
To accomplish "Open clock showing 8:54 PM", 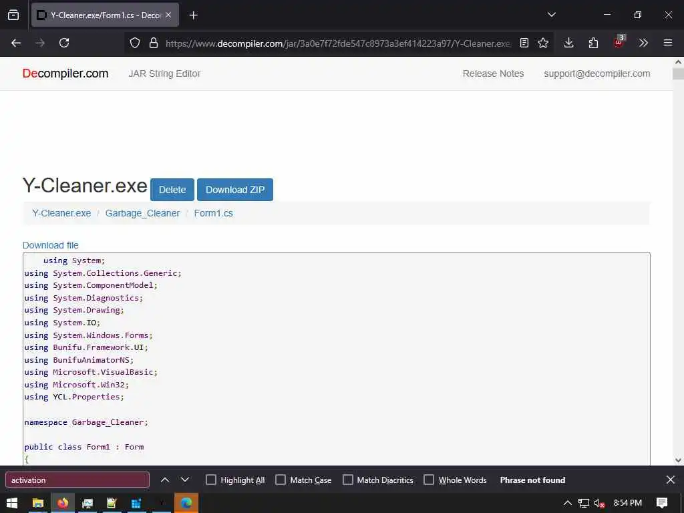I will click(x=628, y=503).
